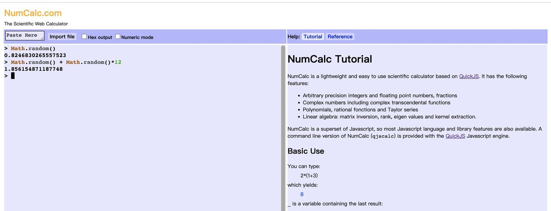Viewport: 551px width, 211px height.
Task: Click the result 0.8246830265557523
Action: [35, 55]
